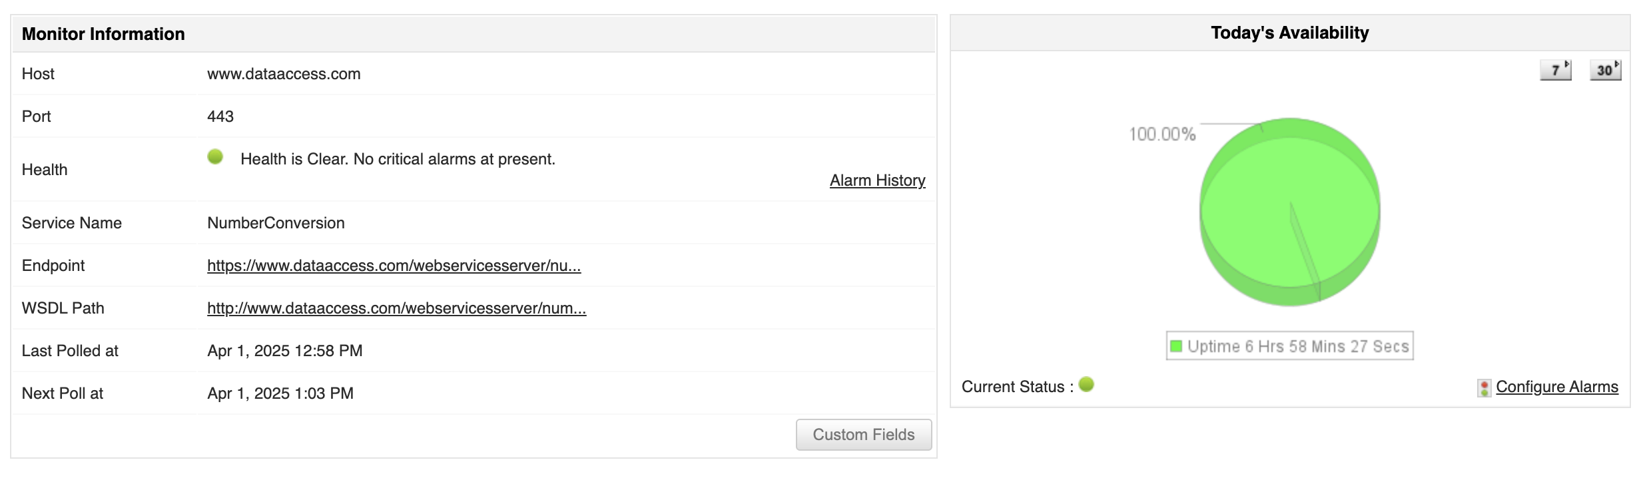Click the NumberConversion service name value

coord(276,223)
